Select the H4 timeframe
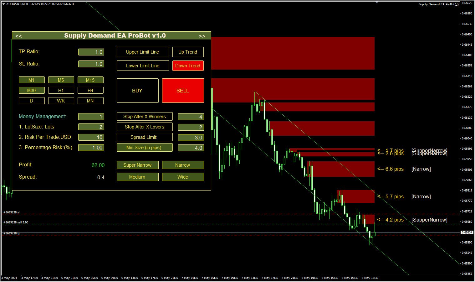The width and height of the screenshot is (475, 282). click(x=90, y=91)
